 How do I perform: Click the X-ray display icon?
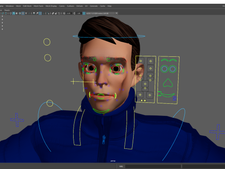pyautogui.click(x=53, y=13)
